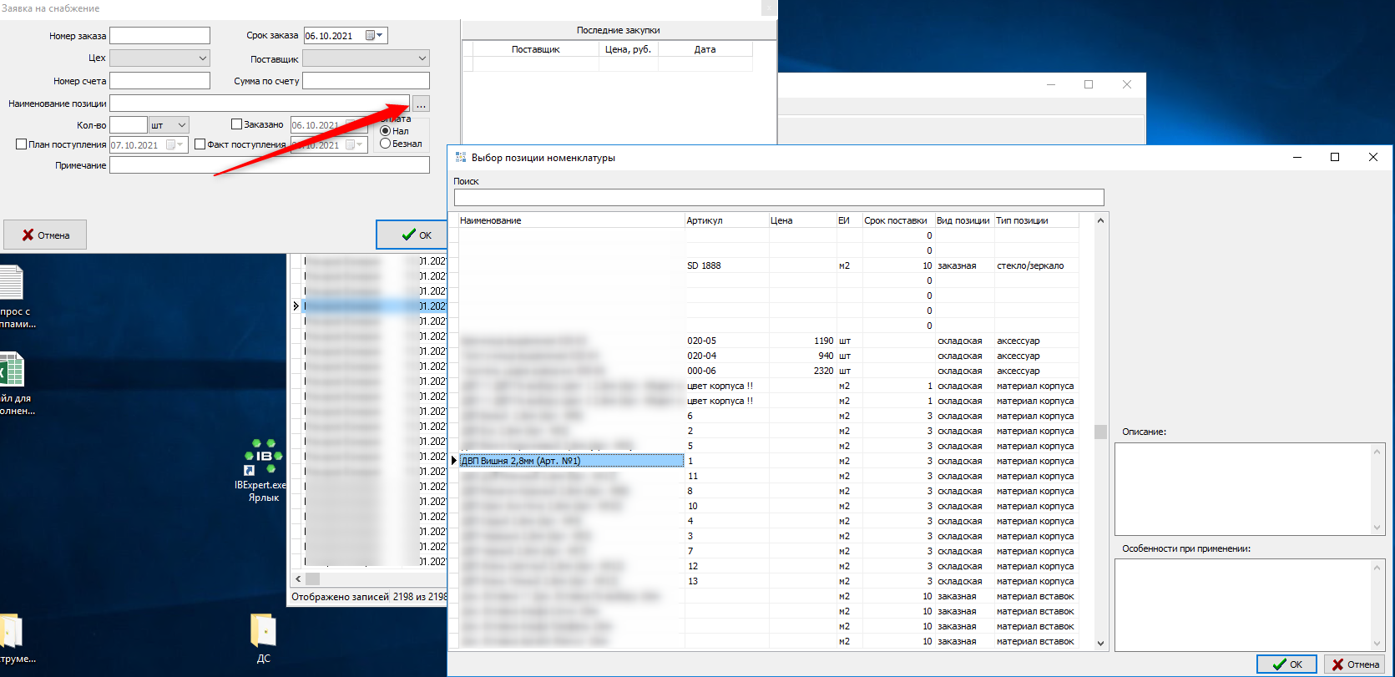1395x677 pixels.
Task: Click the ellipsis button next to Наименование позиции
Action: 421,104
